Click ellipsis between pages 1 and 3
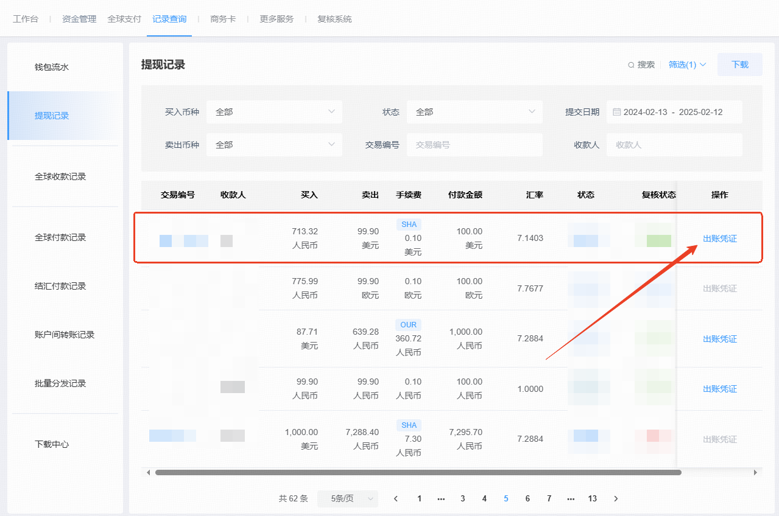The image size is (779, 516). point(441,499)
